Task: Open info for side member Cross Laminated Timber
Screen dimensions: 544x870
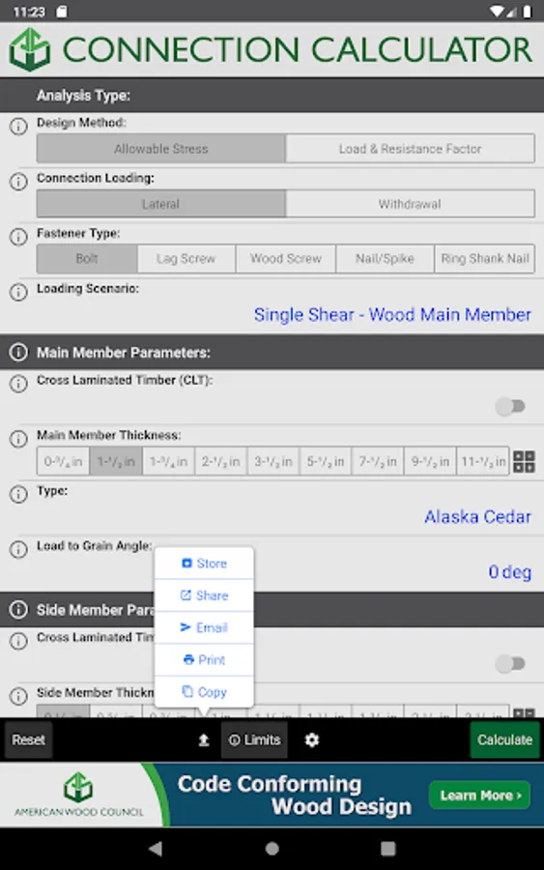Action: tap(18, 642)
